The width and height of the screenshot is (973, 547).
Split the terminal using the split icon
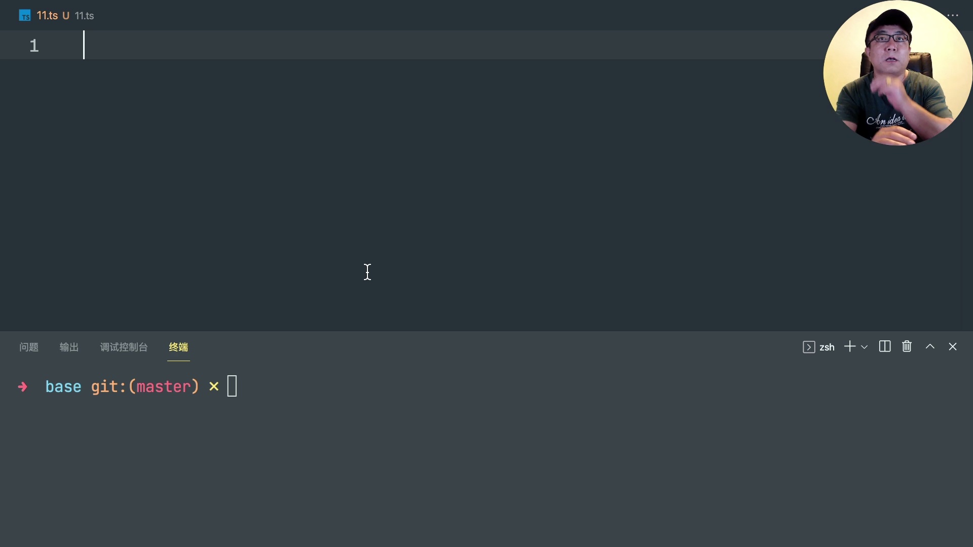point(885,347)
